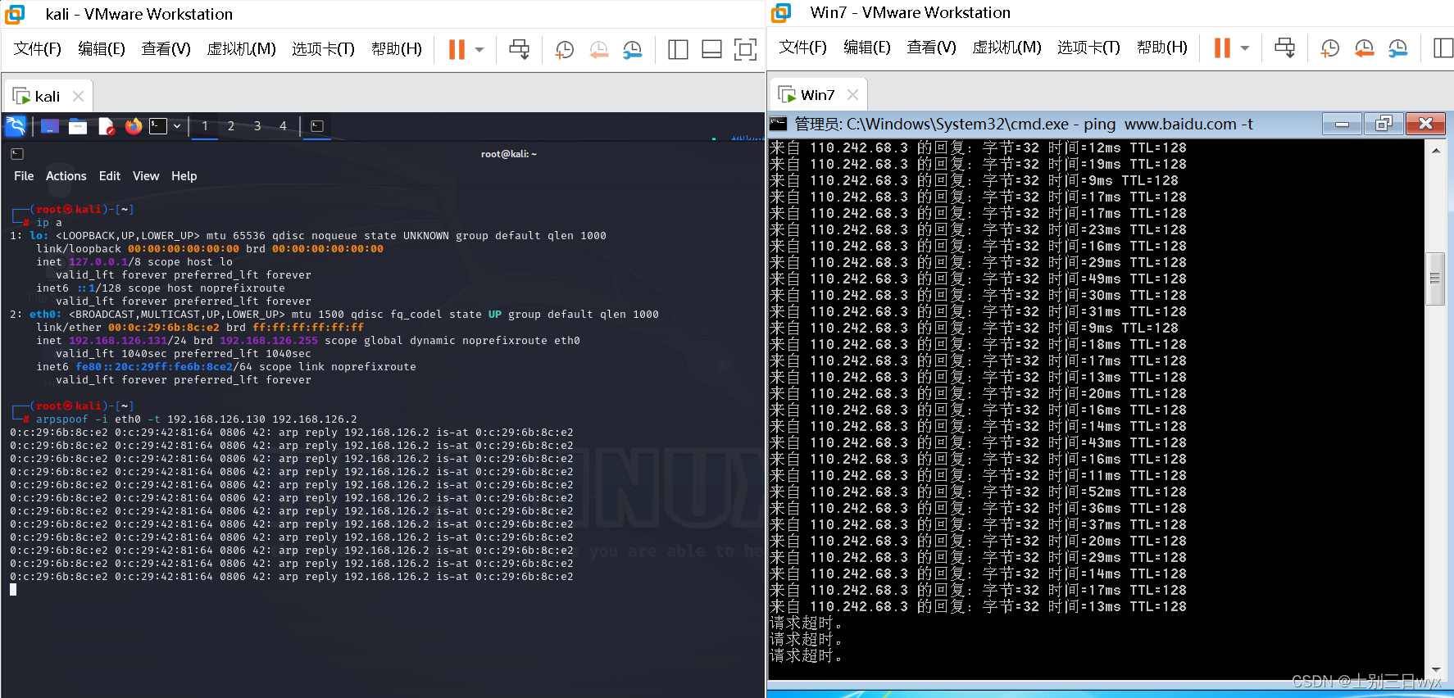Open 虚拟机(M) menu in Win7 window
The width and height of the screenshot is (1454, 698).
point(1006,48)
